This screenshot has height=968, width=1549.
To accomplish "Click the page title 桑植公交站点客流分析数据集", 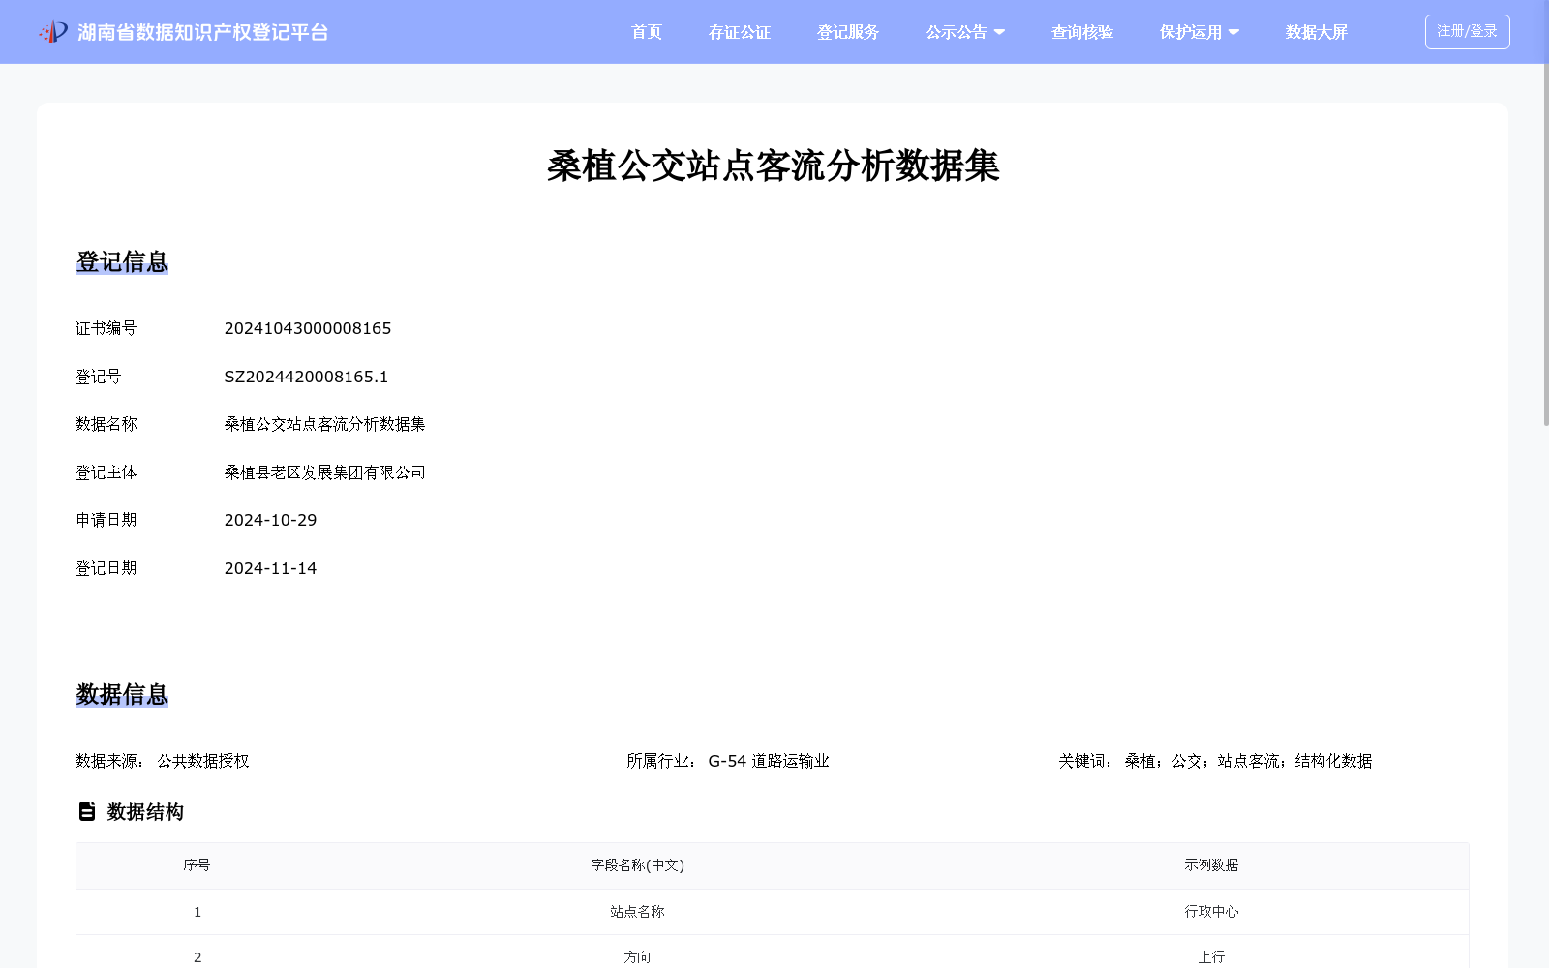I will [x=773, y=166].
